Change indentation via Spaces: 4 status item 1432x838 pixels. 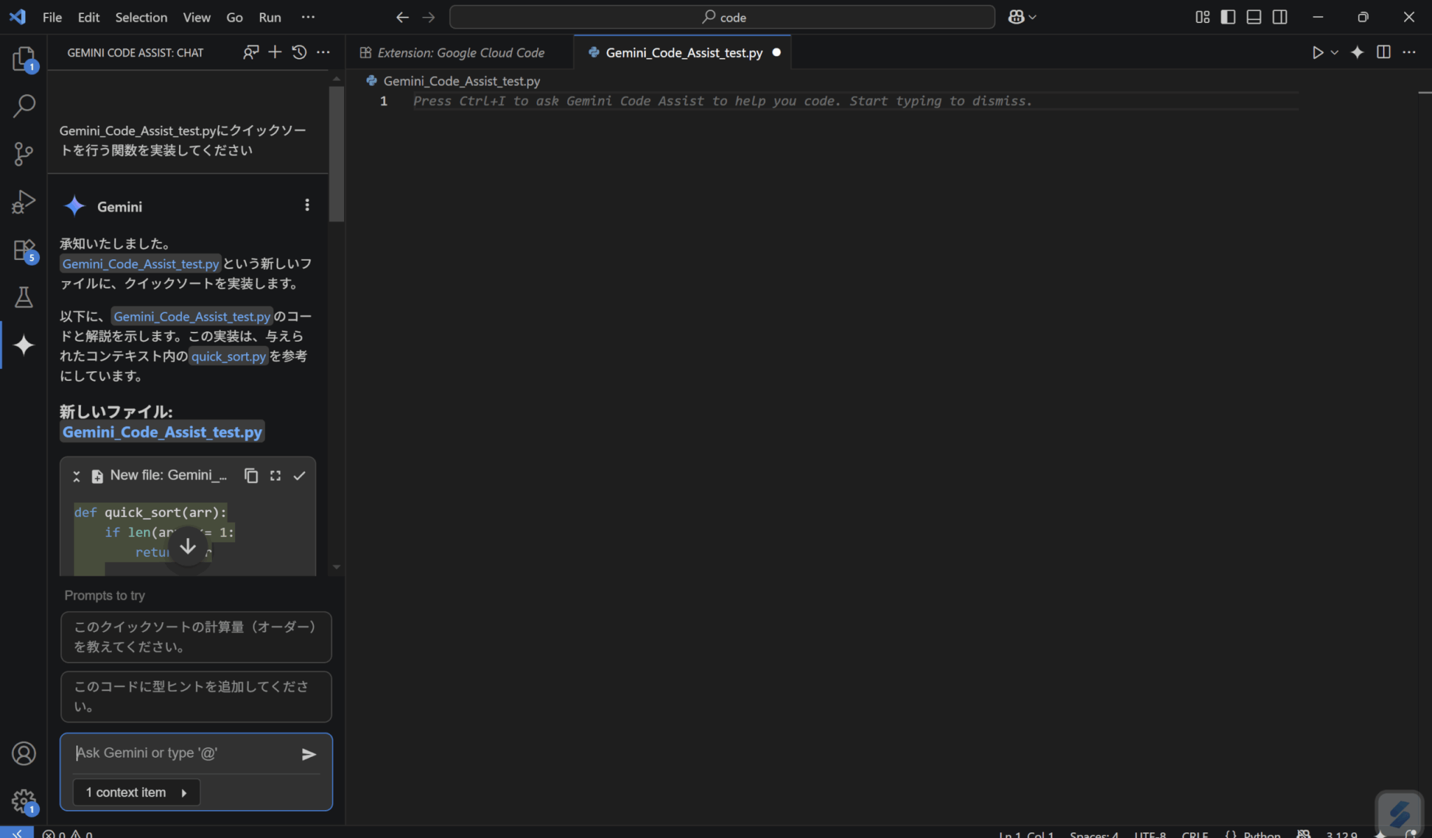coord(1094,834)
